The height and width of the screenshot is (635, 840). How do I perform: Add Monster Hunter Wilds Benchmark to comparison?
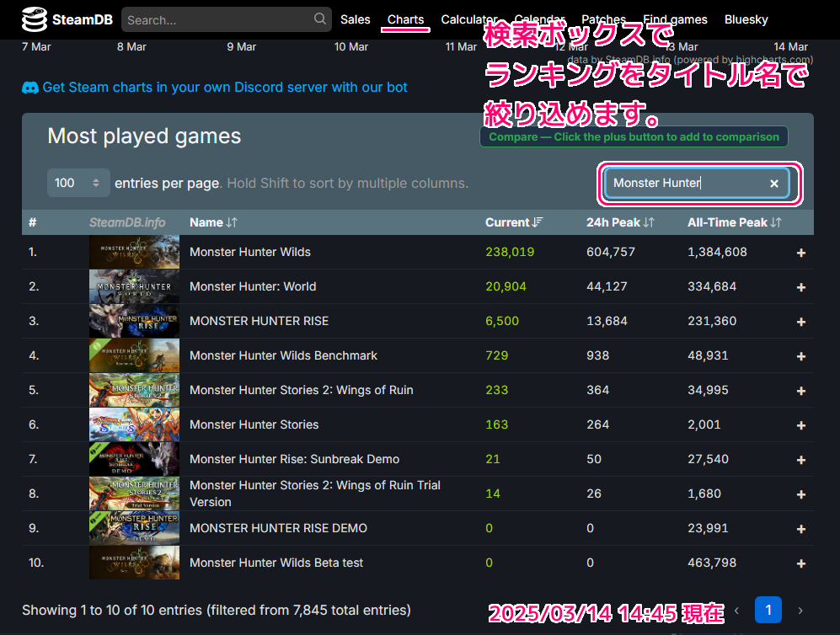pos(801,356)
